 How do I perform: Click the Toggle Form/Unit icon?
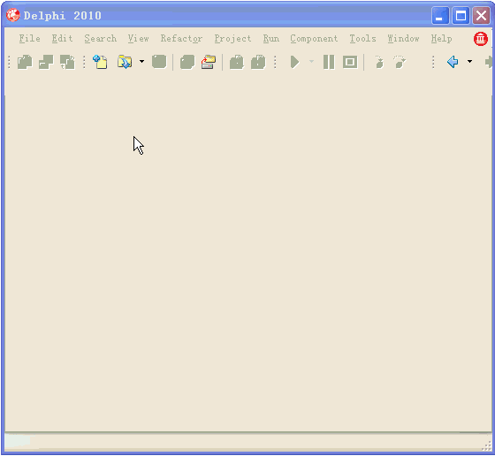pyautogui.click(x=67, y=62)
